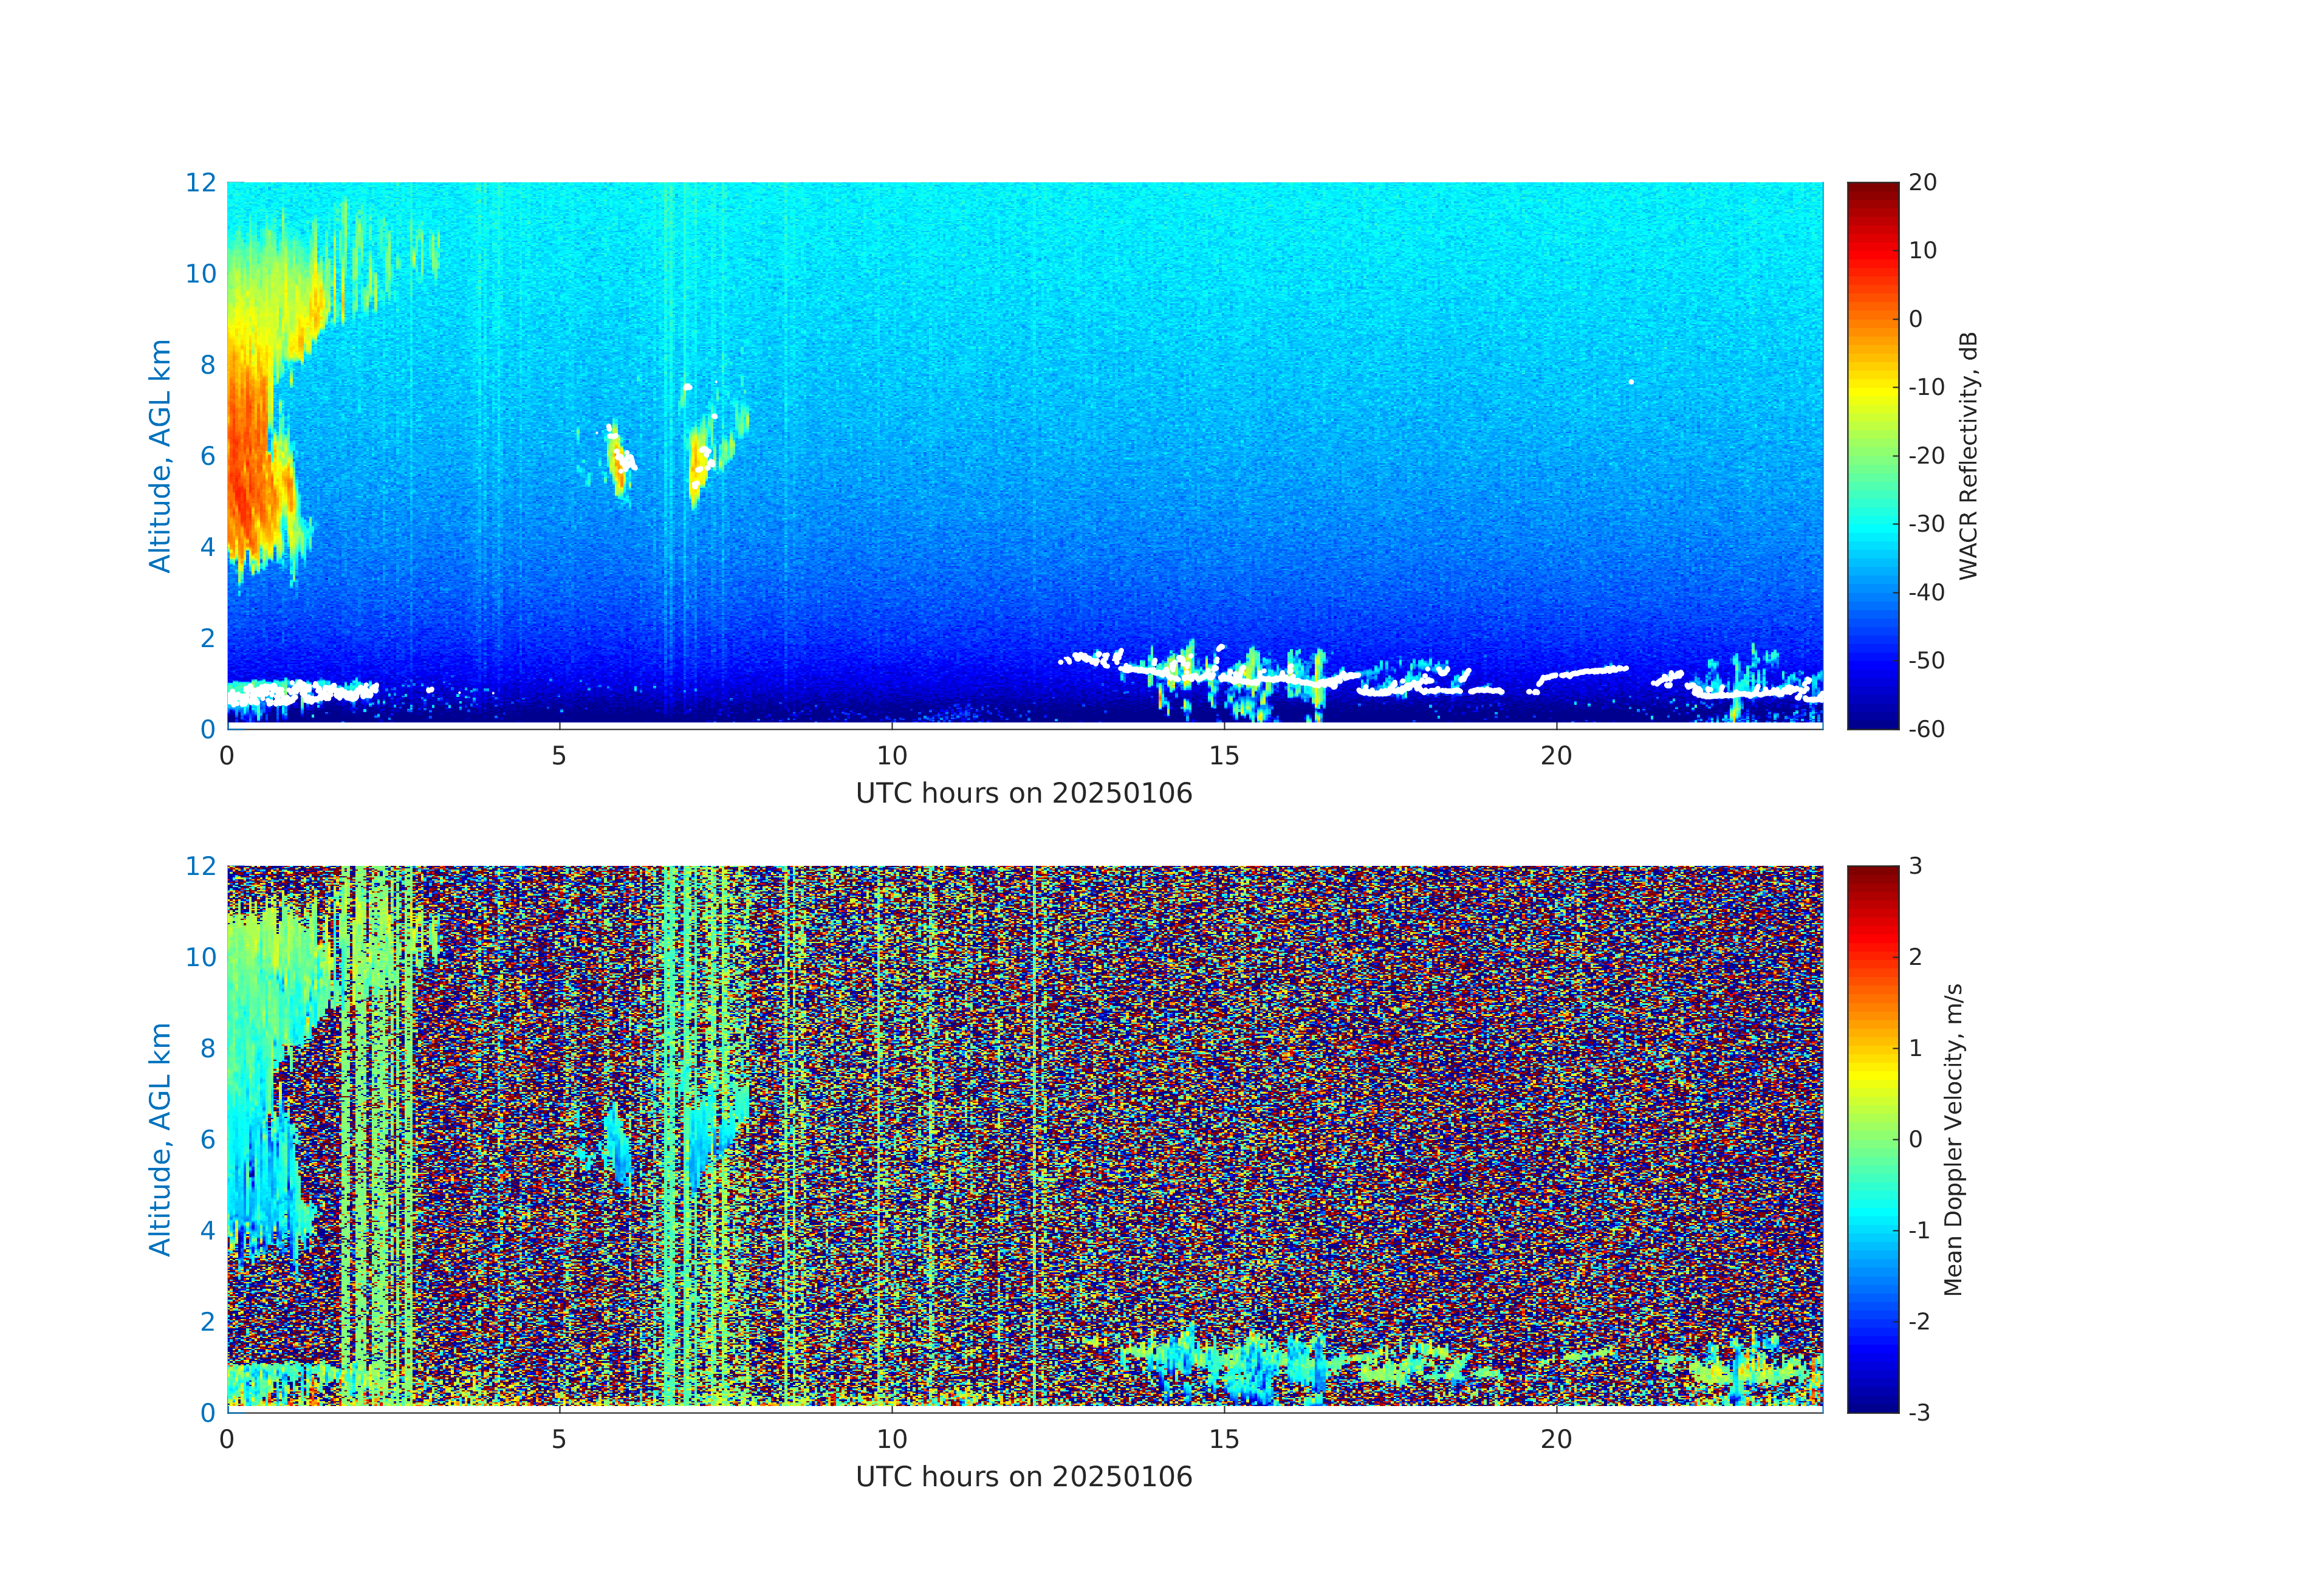Click the bottom plot's 'Altitude, AGL km' label
This screenshot has width=2324, height=1595.
click(160, 1139)
